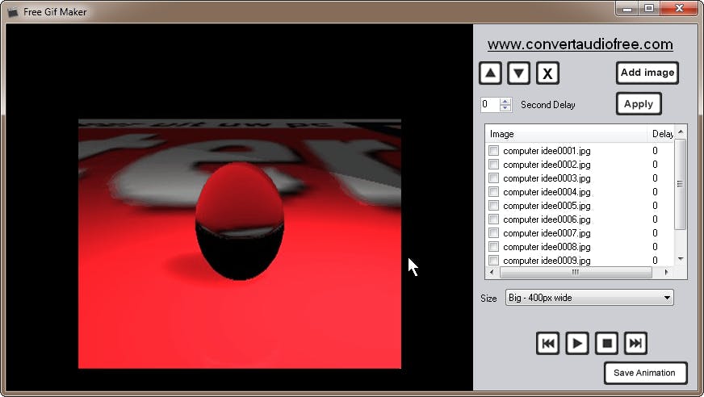The image size is (704, 397).
Task: Remove selected image with X button
Action: point(547,73)
